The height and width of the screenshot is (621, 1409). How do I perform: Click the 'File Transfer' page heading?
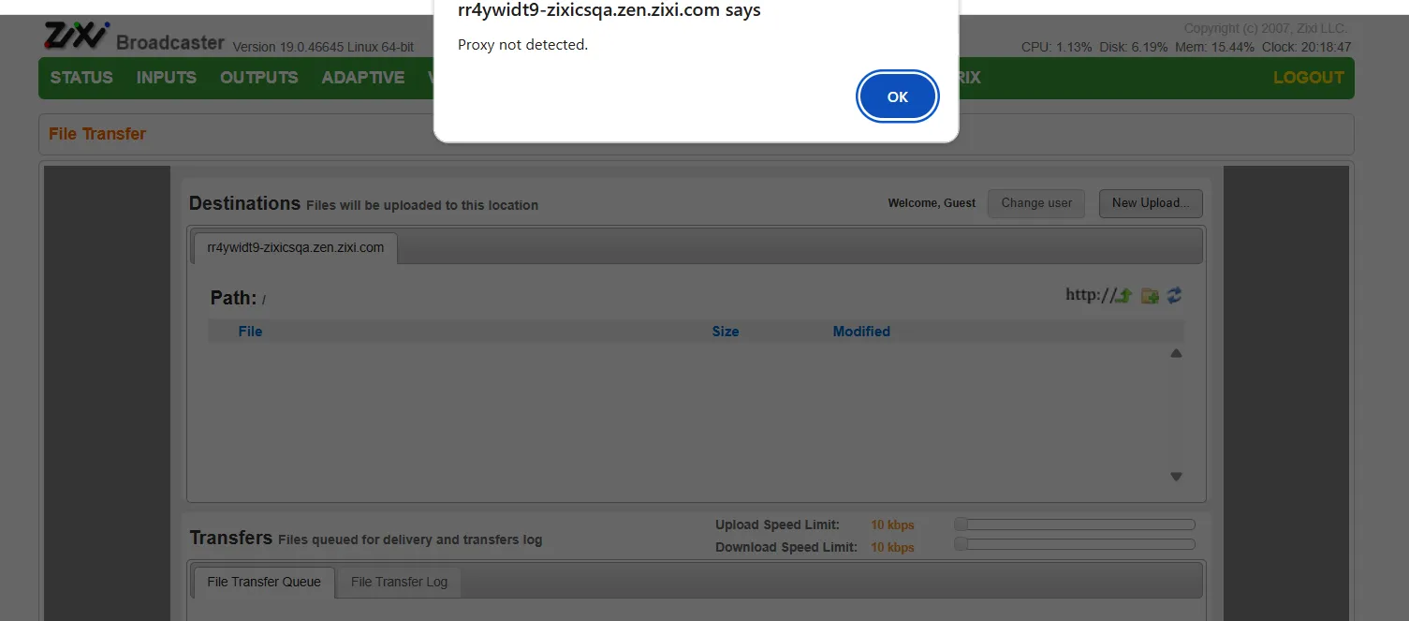point(97,134)
